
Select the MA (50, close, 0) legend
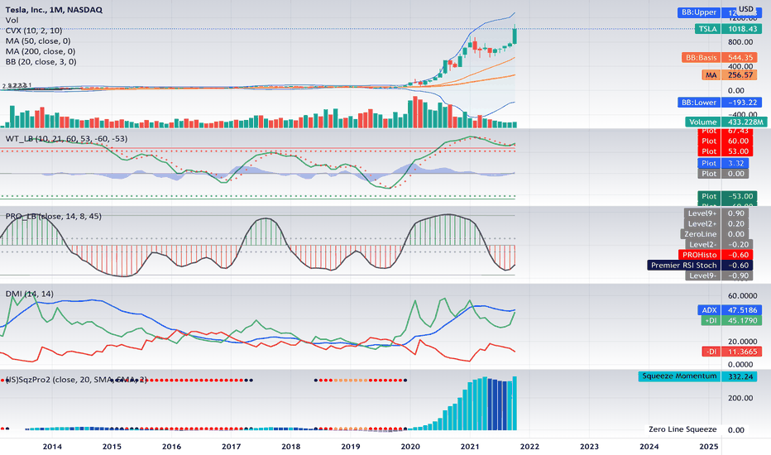(x=38, y=41)
